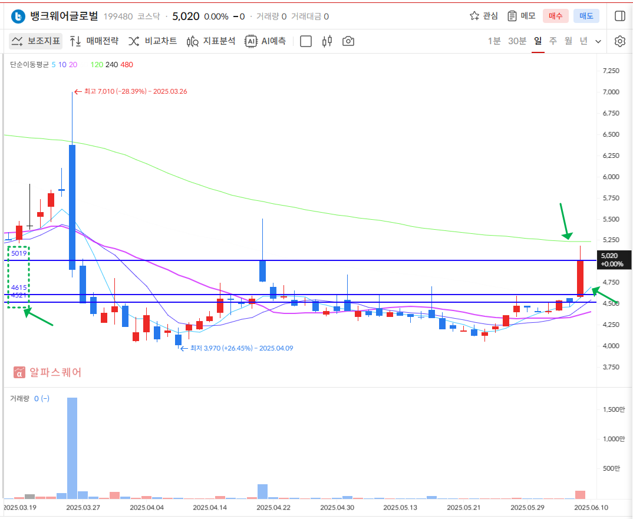
Task: Click the stock code 199480
Action: [118, 16]
